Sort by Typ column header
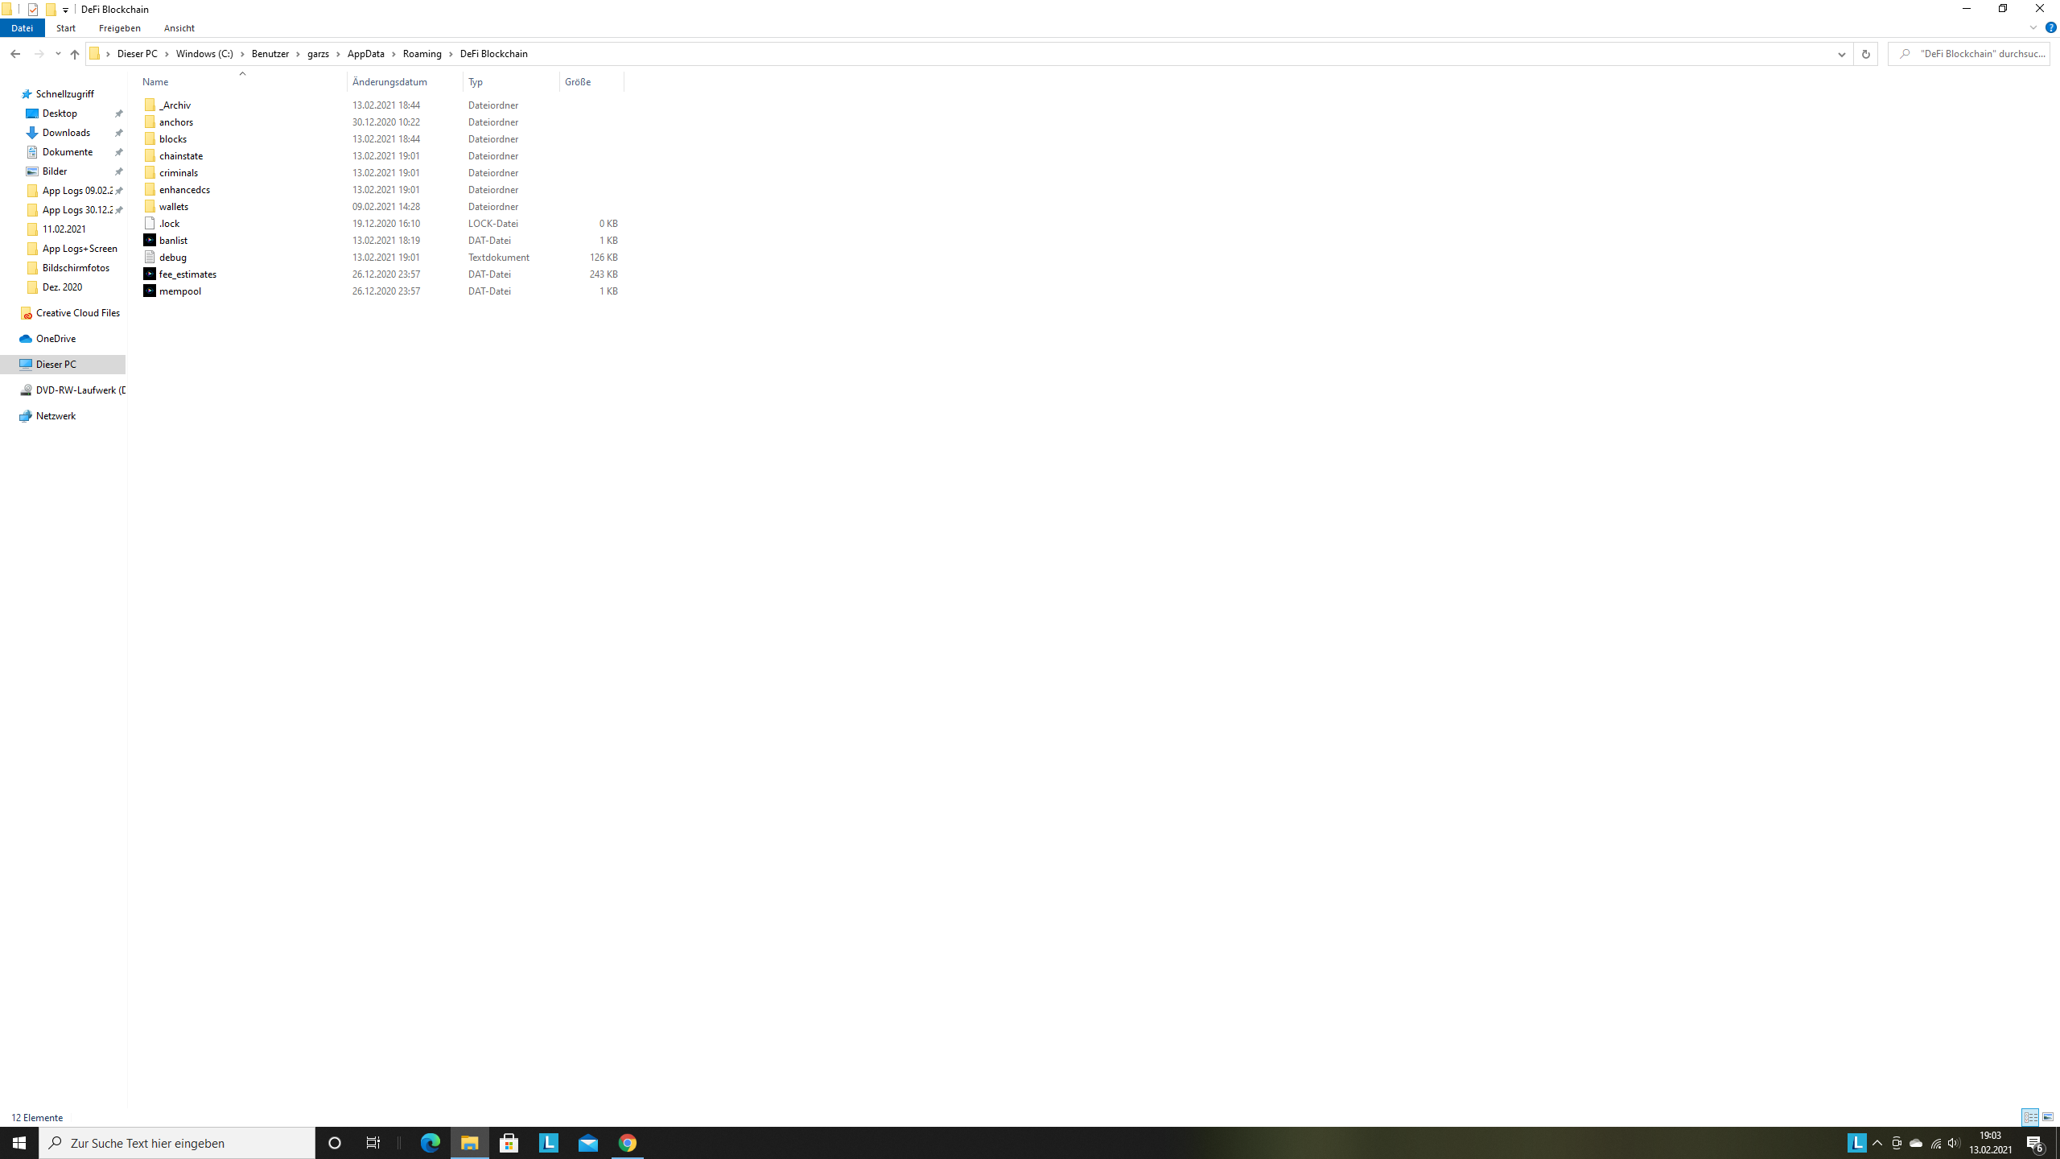The image size is (2060, 1159). tap(511, 81)
